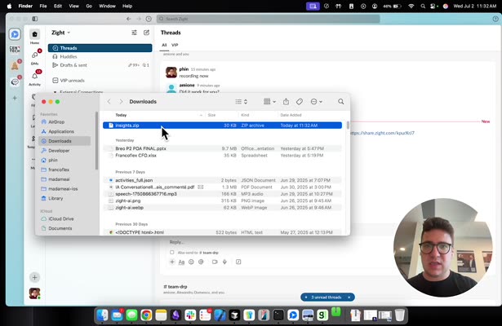Dismiss the unread threads pill with X
This screenshot has height=326, width=502.
click(349, 297)
